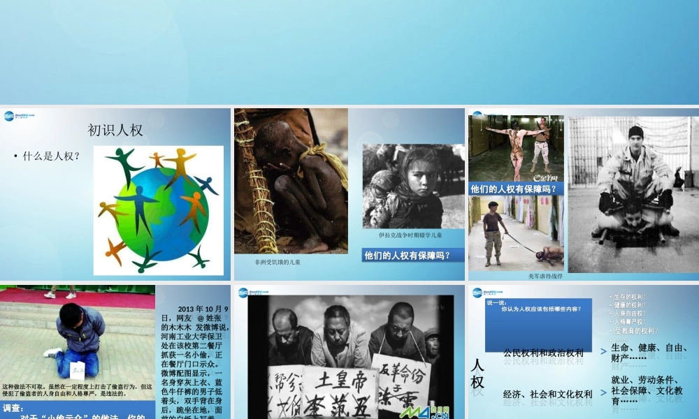The height and width of the screenshot is (419, 699).
Task: Click the arrow before 就业、劳动条件
Action: (604, 392)
